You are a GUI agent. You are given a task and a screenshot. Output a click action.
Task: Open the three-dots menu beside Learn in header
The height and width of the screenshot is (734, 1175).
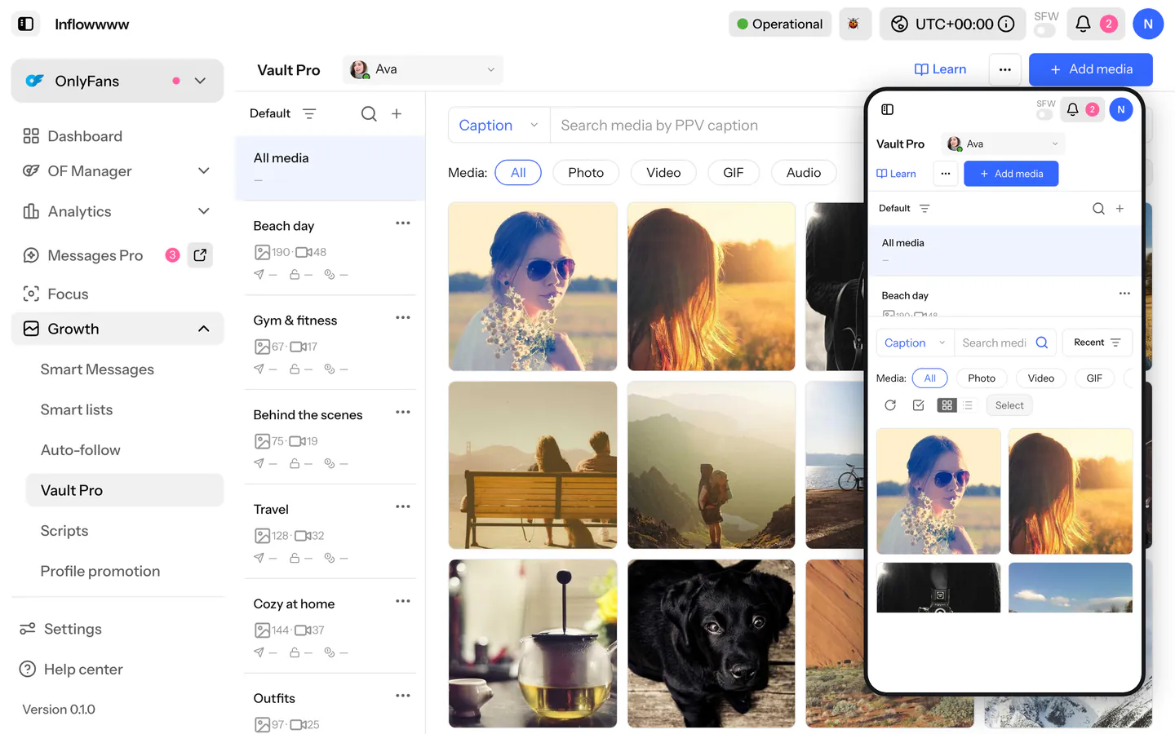click(1005, 69)
